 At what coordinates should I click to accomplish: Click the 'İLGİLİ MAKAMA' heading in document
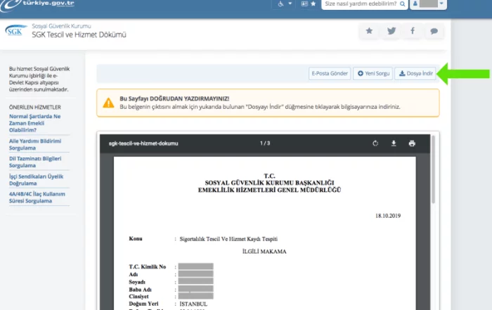point(264,252)
